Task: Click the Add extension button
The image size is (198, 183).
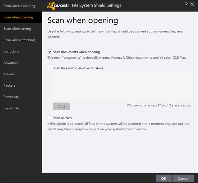Action: pos(62,106)
